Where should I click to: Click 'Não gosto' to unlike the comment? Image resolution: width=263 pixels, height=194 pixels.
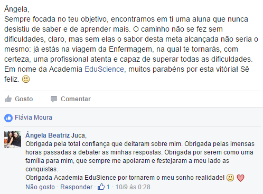click(40, 187)
